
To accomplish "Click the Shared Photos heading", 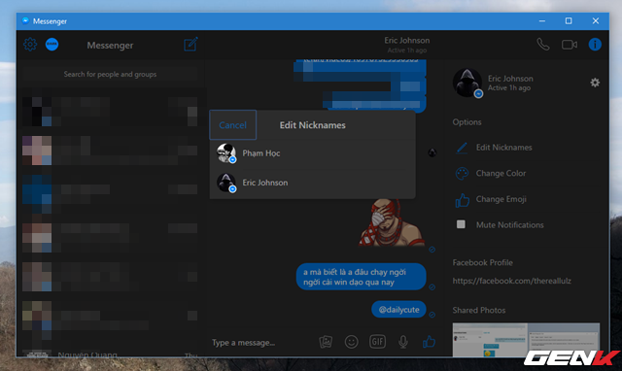I will tap(479, 311).
